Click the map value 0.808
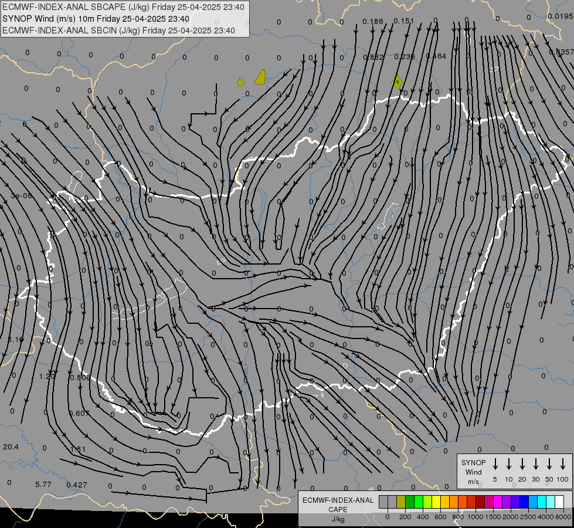 point(80,377)
